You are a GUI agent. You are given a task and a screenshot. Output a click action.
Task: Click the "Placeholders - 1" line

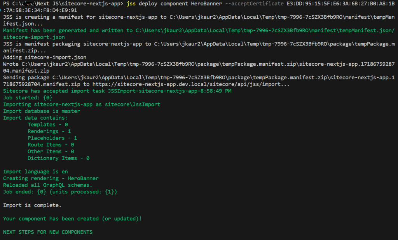[52, 138]
